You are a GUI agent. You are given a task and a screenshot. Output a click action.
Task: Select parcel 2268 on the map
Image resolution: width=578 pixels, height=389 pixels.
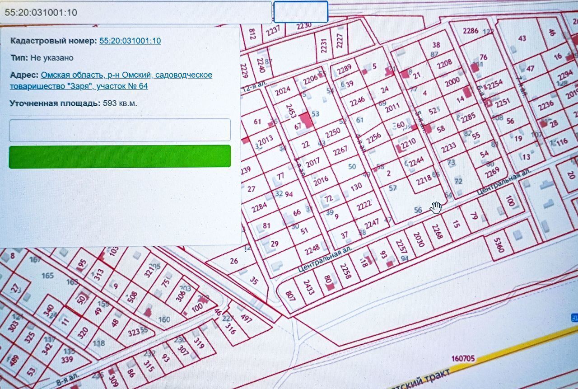437,232
